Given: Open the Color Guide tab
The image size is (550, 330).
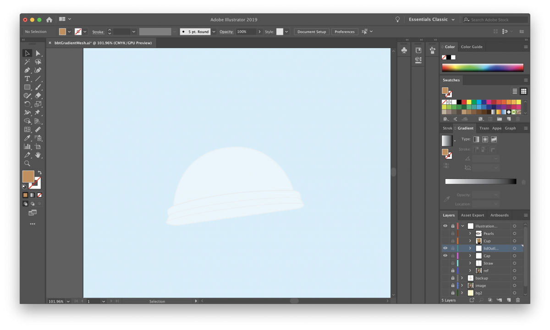Looking at the screenshot, I should (x=471, y=46).
